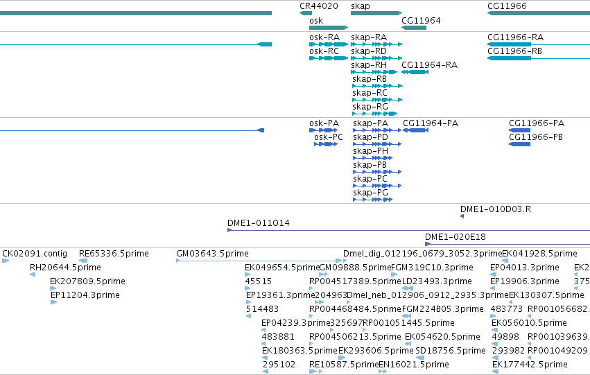Click the skap-RD transcript label

click(369, 51)
